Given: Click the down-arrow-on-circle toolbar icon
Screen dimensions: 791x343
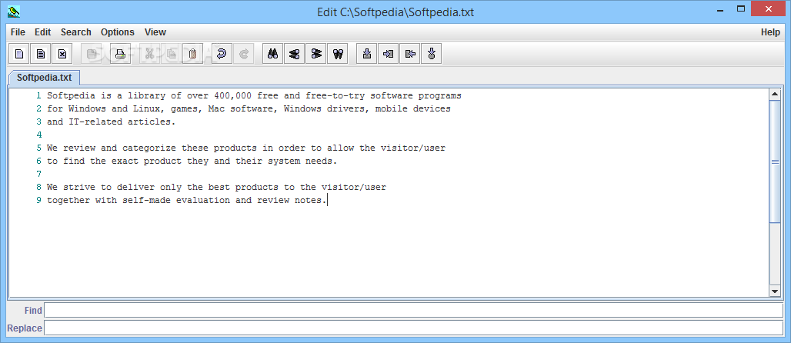Looking at the screenshot, I should [x=432, y=54].
